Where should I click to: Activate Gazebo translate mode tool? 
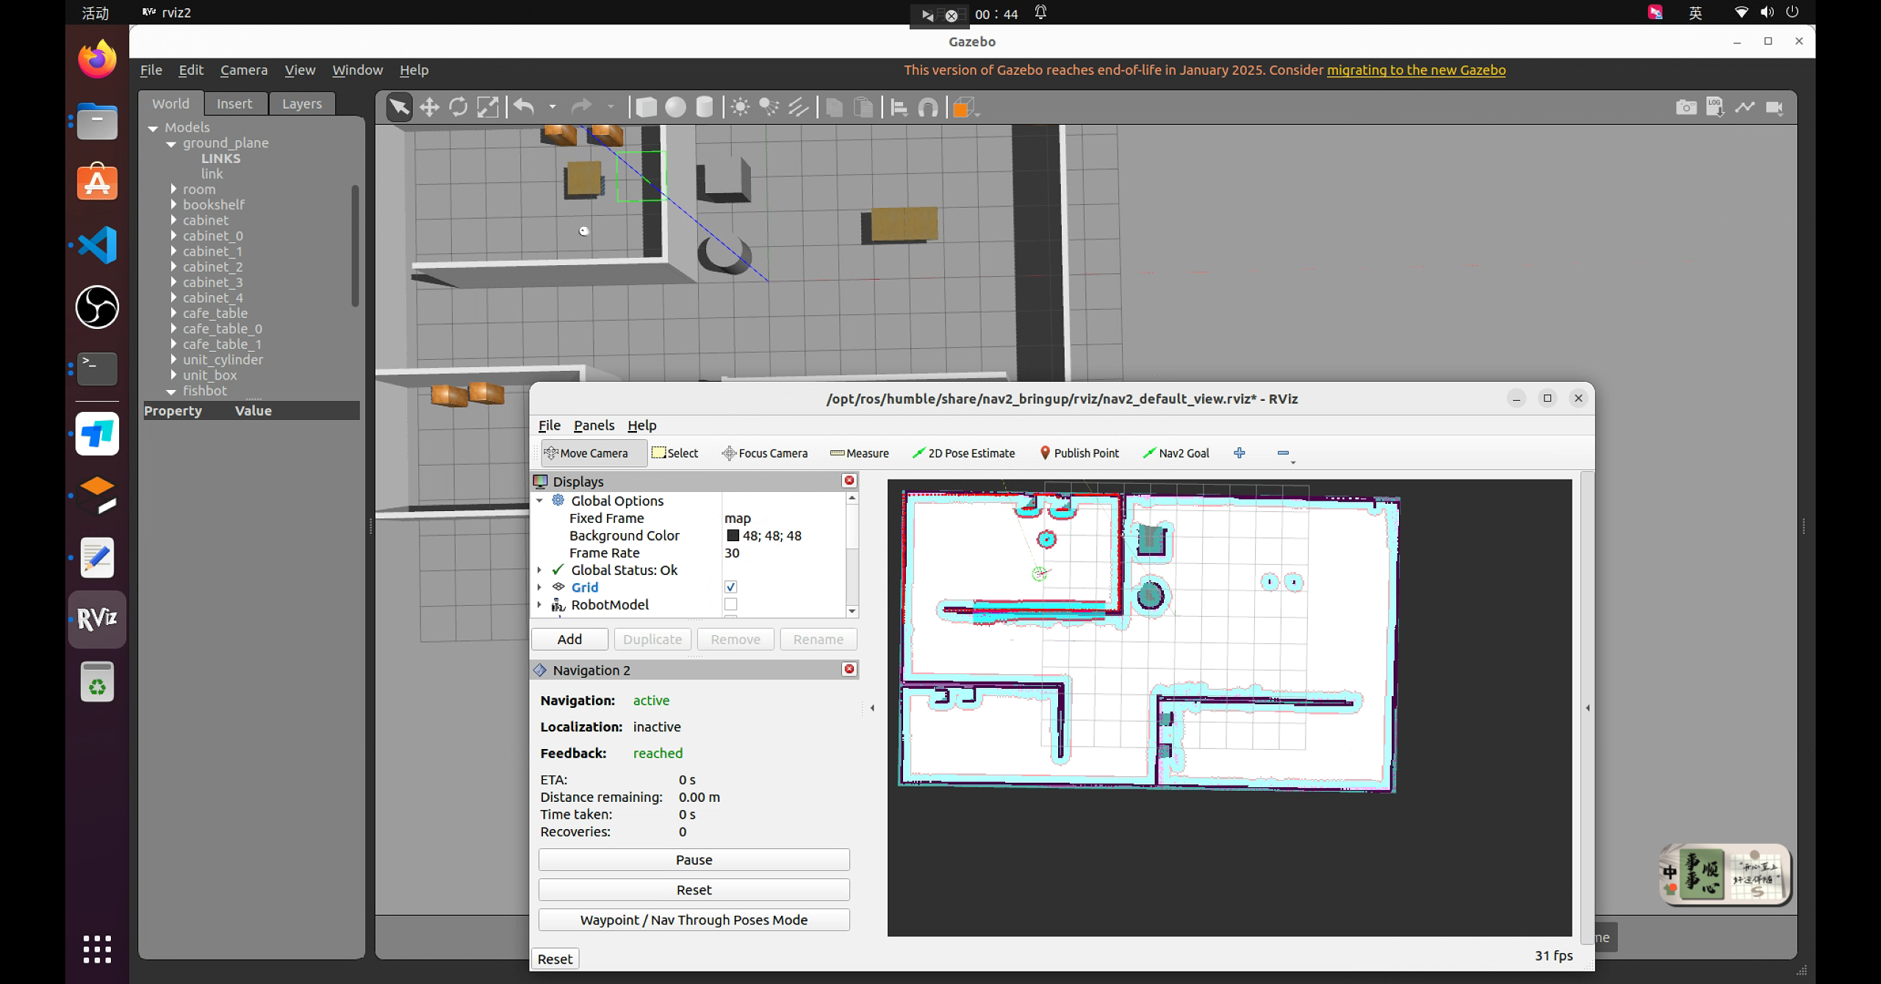(x=429, y=108)
